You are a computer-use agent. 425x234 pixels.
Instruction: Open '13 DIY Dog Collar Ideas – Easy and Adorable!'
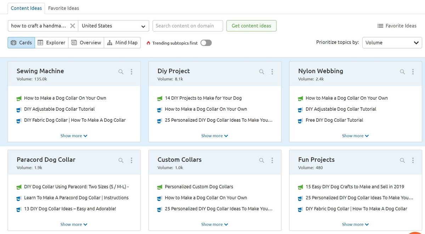pos(70,209)
